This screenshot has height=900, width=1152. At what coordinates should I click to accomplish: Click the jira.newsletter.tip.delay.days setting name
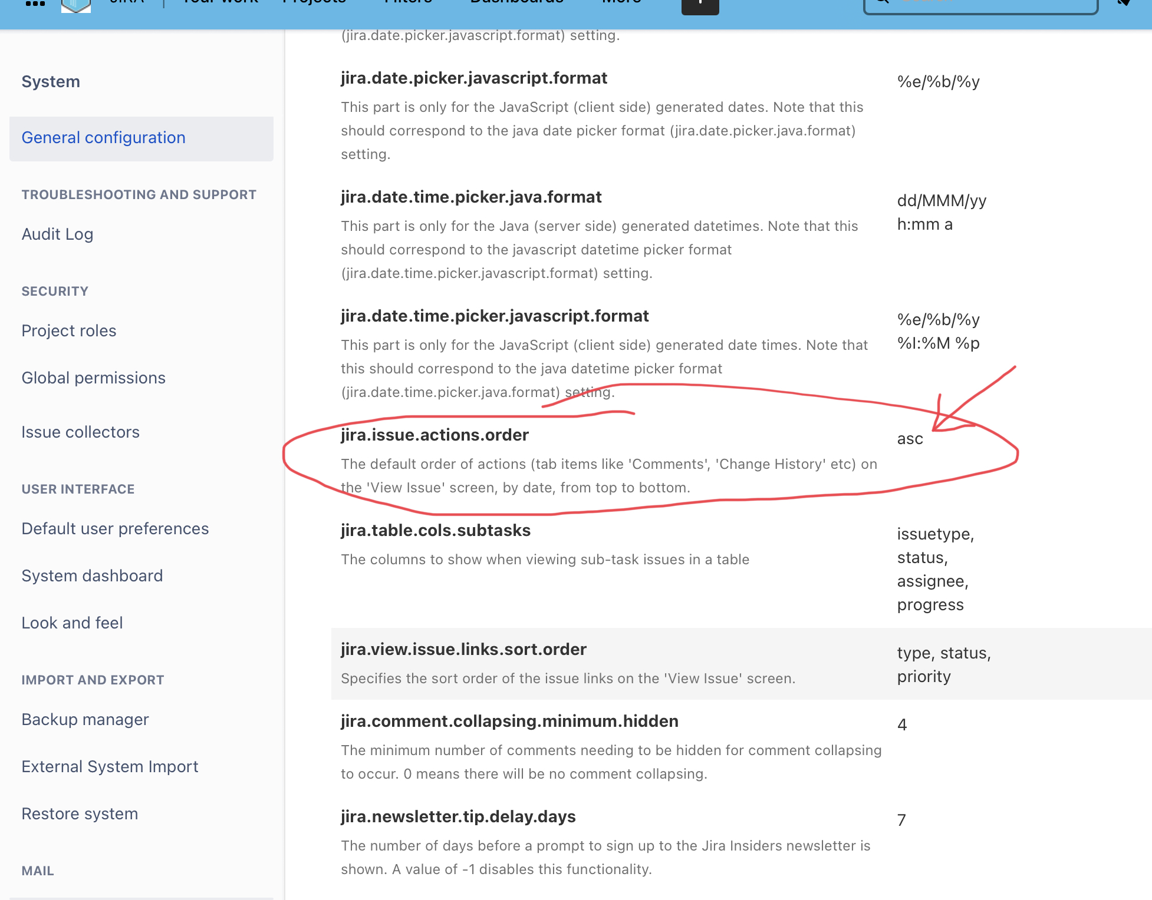tap(458, 816)
